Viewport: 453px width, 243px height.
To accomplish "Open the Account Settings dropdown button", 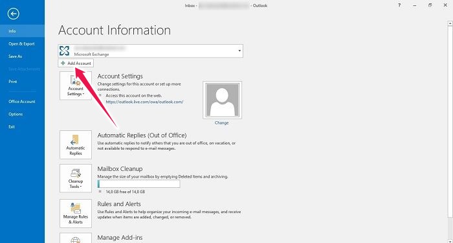I will [76, 86].
